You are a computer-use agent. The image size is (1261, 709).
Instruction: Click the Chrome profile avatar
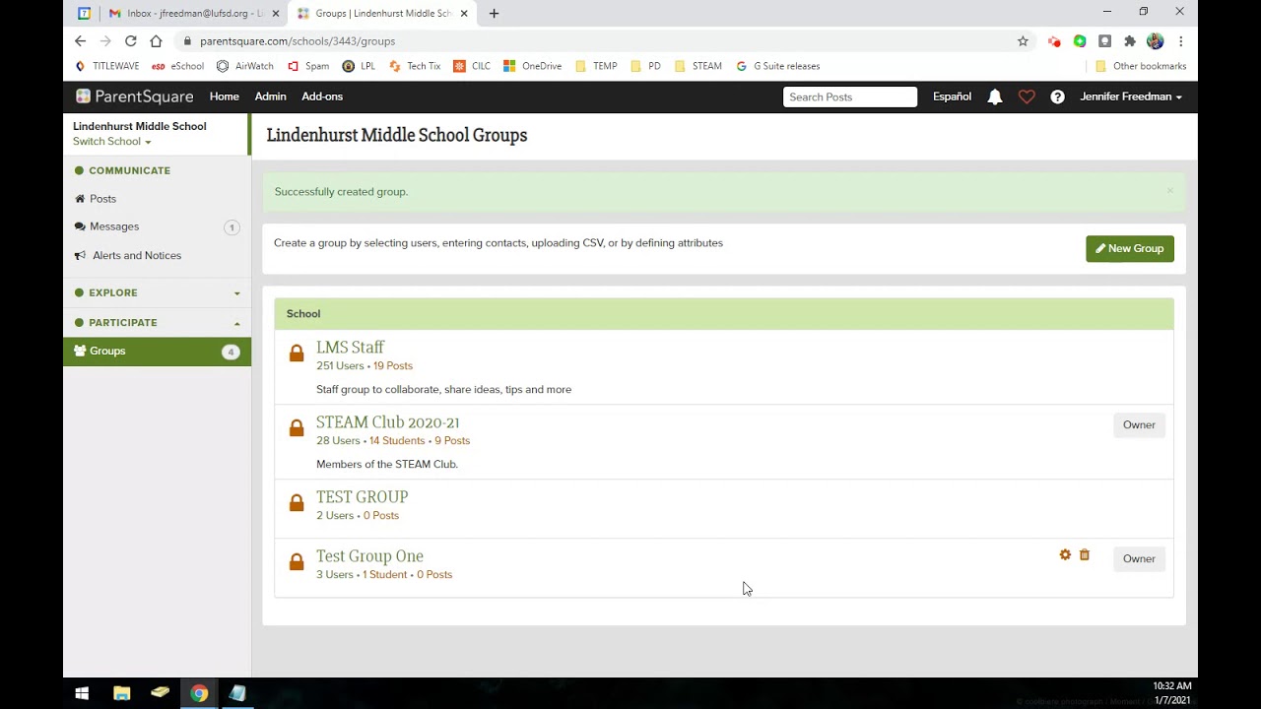pos(1155,41)
